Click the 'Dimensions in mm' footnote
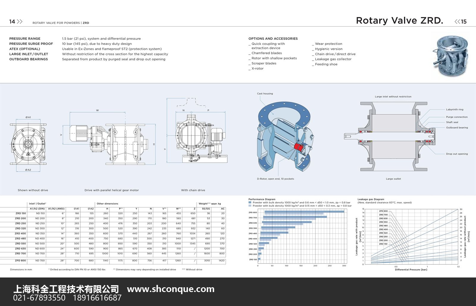 tap(21, 270)
